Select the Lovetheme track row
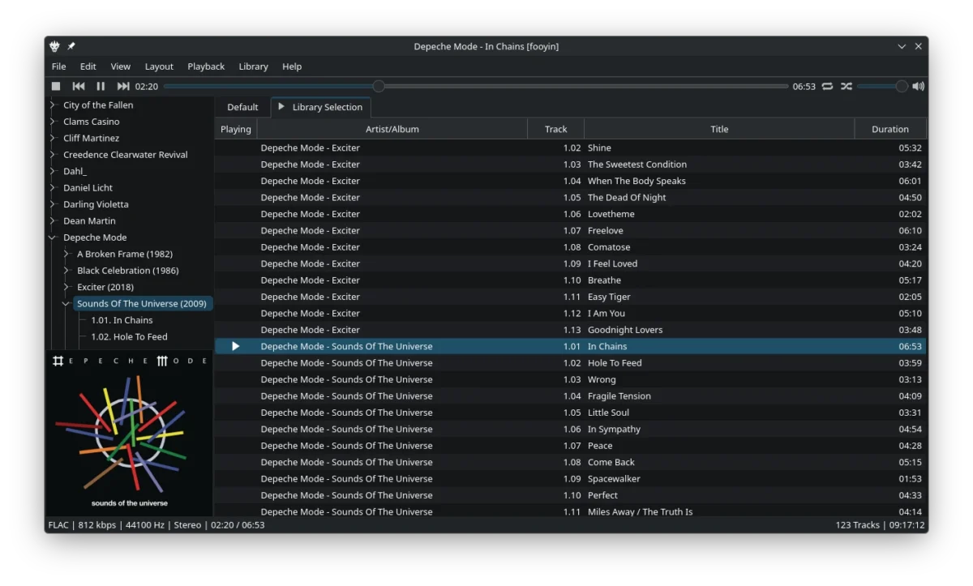This screenshot has height=586, width=973. (x=571, y=214)
